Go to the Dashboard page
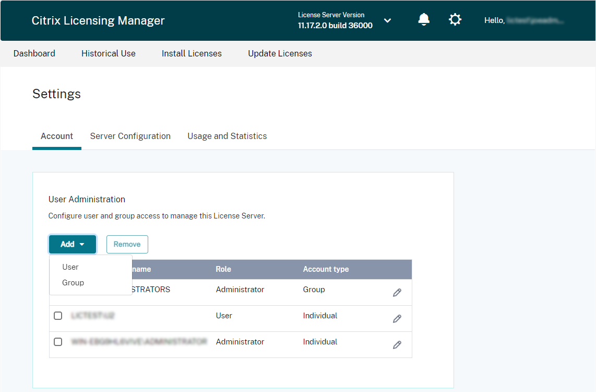 [x=34, y=53]
